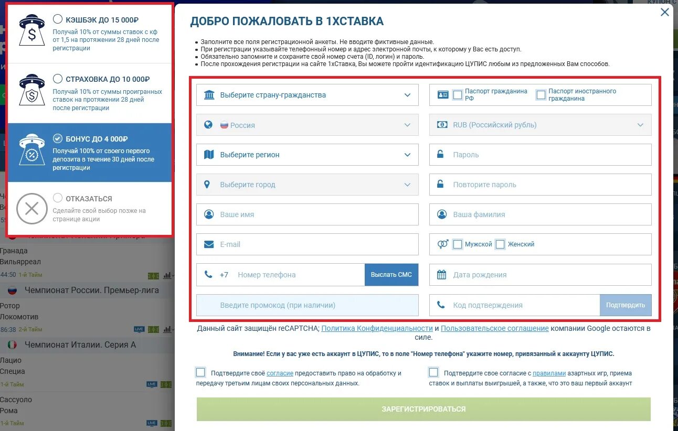Focus the Ваша фамилия input field
Screen dimensions: 678x431
541,214
